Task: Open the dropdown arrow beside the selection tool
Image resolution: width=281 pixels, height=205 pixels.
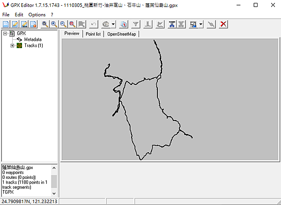Action: click(201, 24)
